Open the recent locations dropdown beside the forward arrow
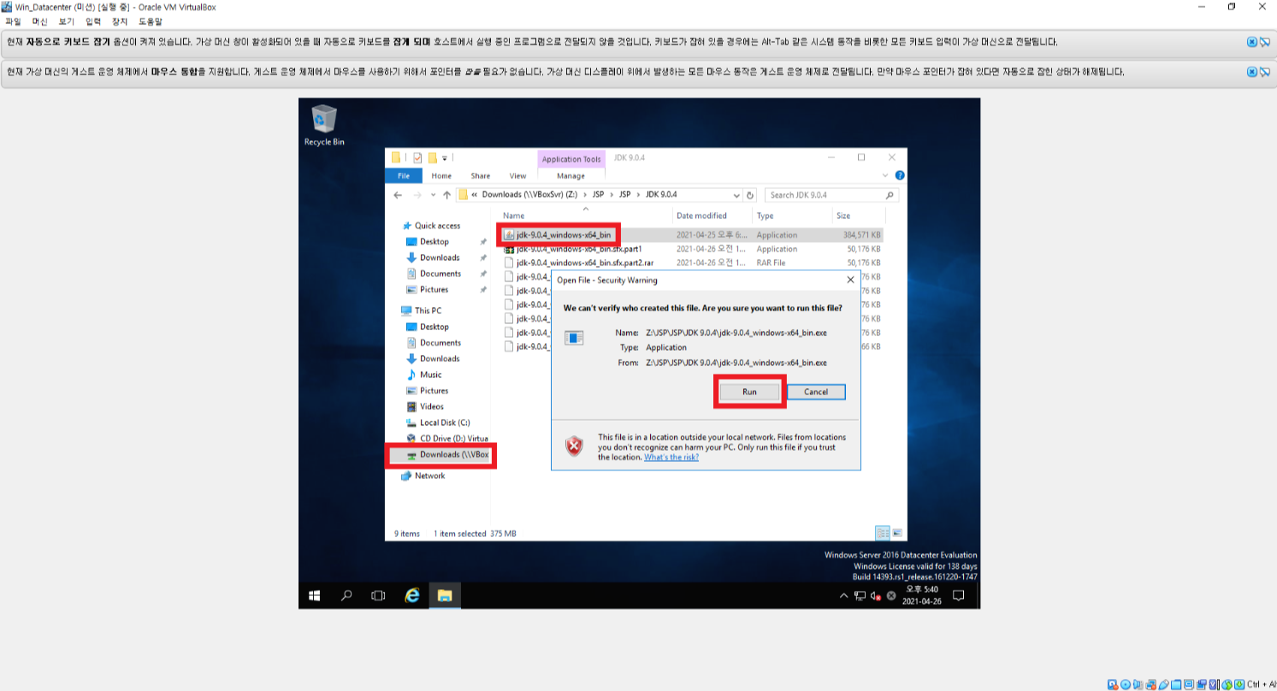Screen dimensions: 1277x691 [433, 195]
